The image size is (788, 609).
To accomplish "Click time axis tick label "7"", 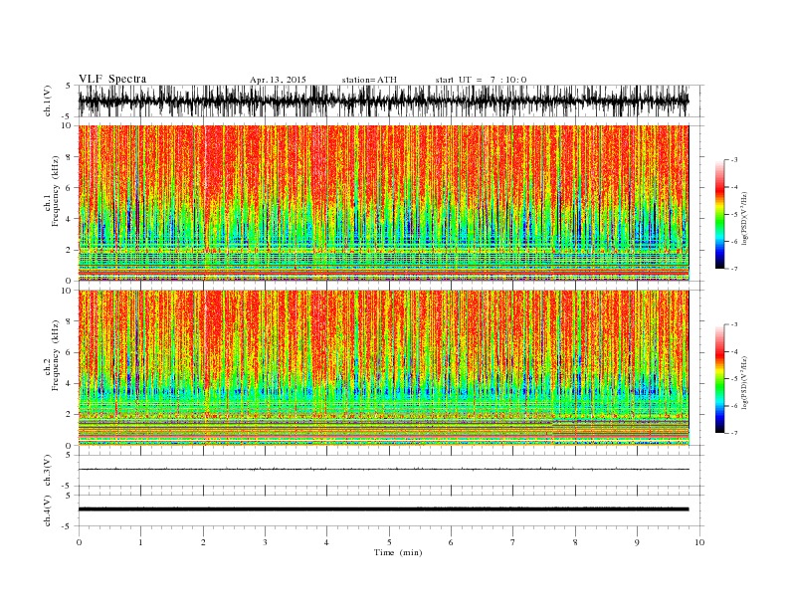I will 513,542.
